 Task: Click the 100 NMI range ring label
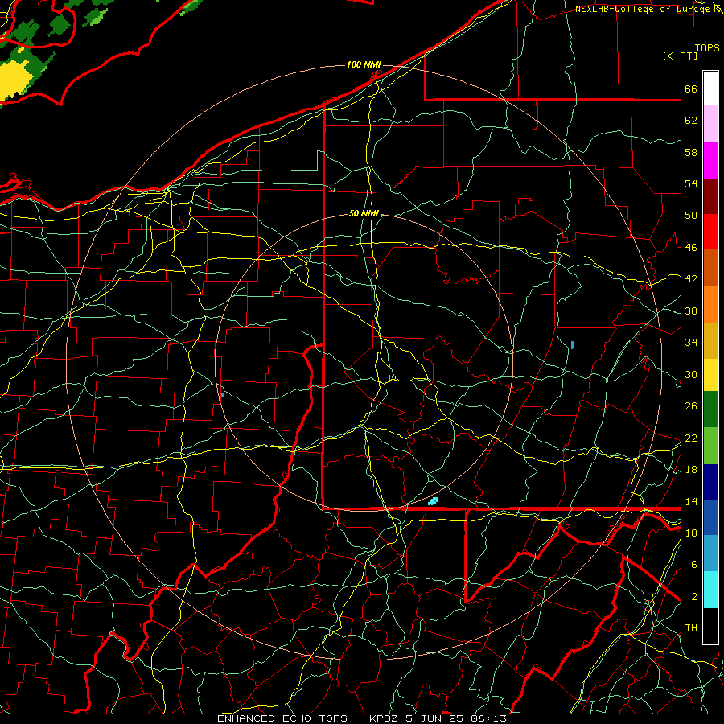point(364,64)
